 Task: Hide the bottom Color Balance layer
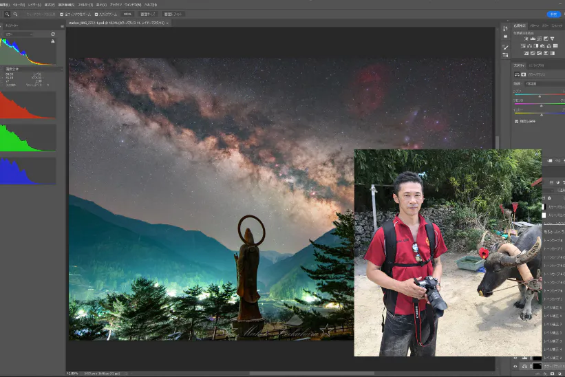515,367
